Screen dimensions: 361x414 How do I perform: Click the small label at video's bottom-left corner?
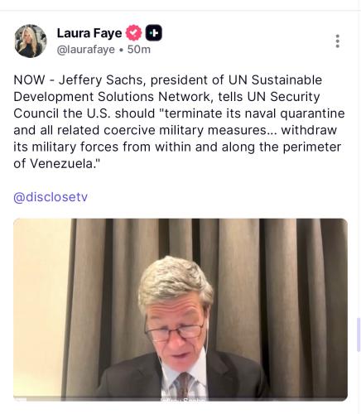20,399
